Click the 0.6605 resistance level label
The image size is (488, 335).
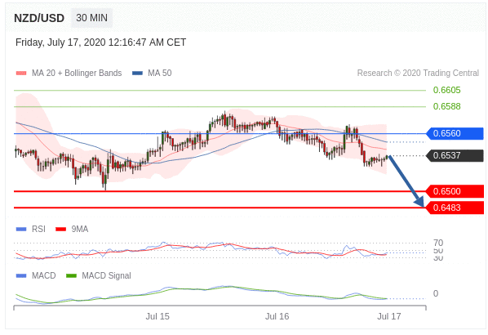coord(446,90)
